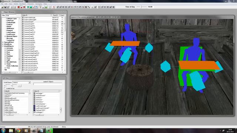Sort Object Window by Form ID column
The image size is (237, 133).
tap(55, 15)
